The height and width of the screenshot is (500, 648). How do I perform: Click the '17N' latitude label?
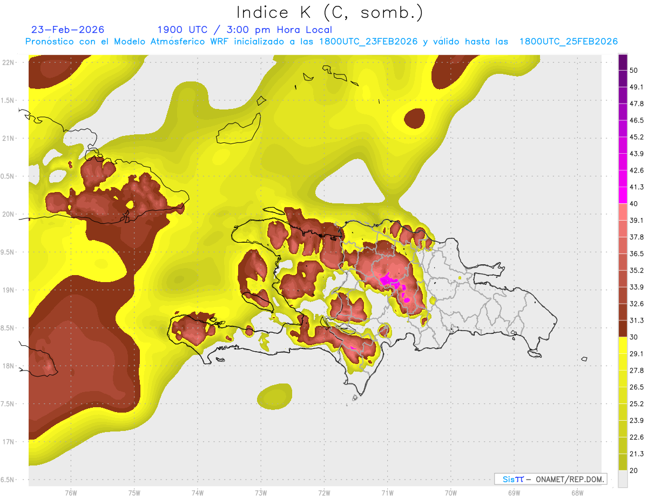tap(8, 442)
